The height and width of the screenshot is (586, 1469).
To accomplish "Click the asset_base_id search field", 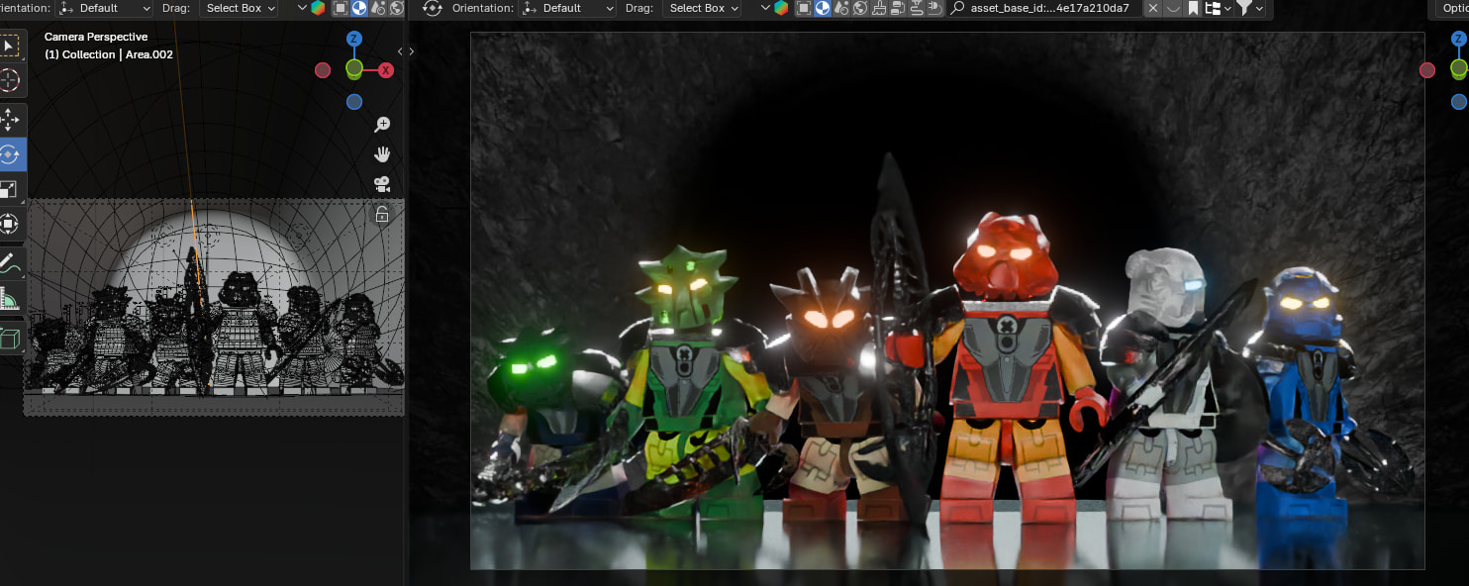I will 1045,8.
